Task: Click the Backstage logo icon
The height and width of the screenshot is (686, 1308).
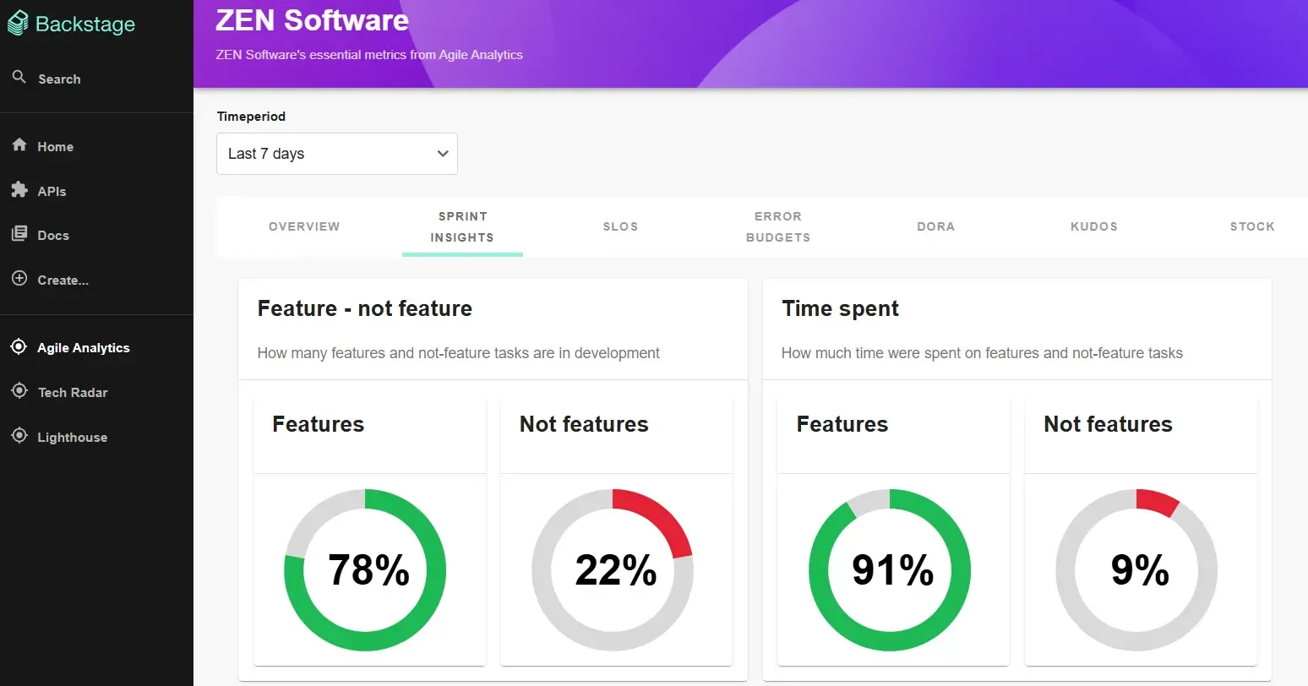Action: tap(18, 24)
